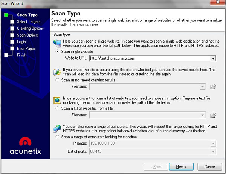Screen dimensions: 226x174
Task: Open folder browse for website list file
Action: click(213, 115)
